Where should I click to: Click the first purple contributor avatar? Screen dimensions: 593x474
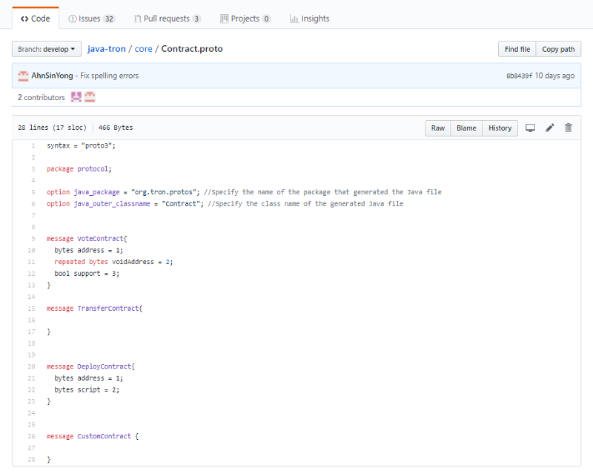[x=76, y=97]
